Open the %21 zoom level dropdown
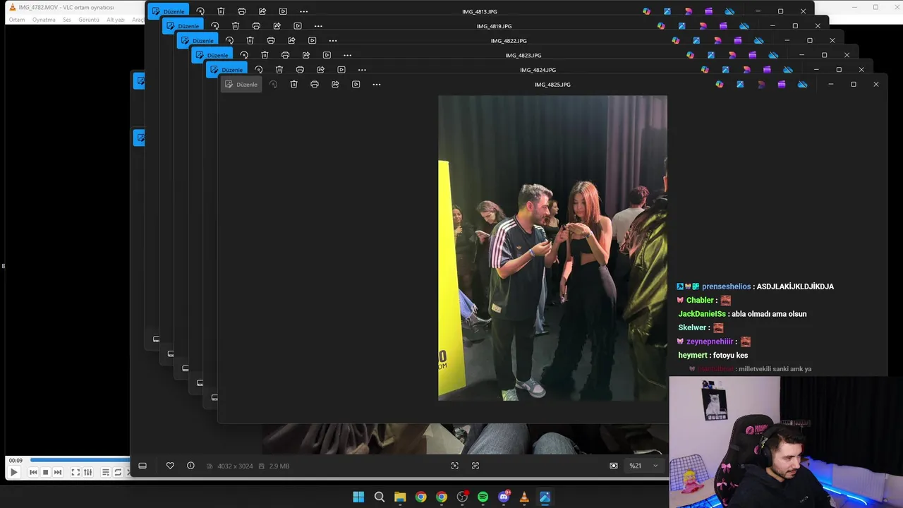Viewport: 903px width, 508px height. [644, 466]
